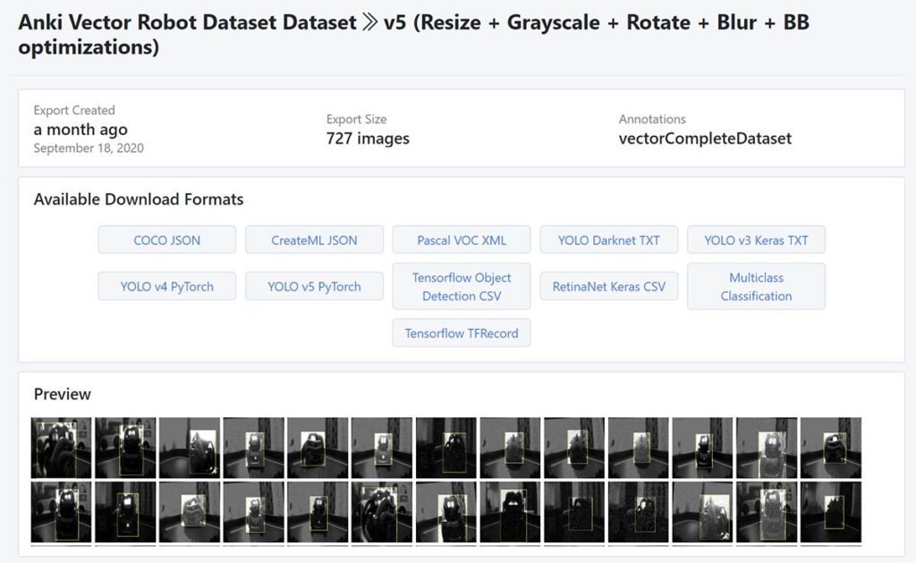916x563 pixels.
Task: Download the YOLO v4 PyTorch format
Action: coord(166,286)
